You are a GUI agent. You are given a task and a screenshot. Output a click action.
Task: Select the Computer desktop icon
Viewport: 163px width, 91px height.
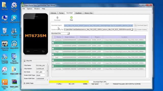click(5, 19)
